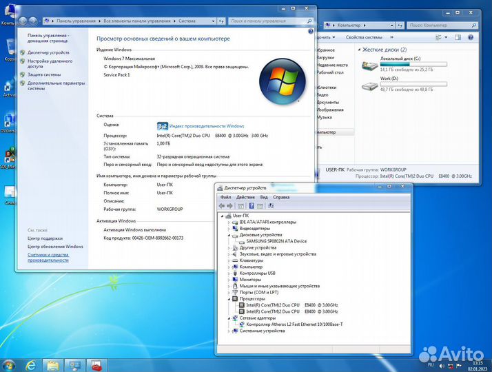Click the Windows Start button
The height and width of the screenshot is (372, 492).
pyautogui.click(x=9, y=365)
